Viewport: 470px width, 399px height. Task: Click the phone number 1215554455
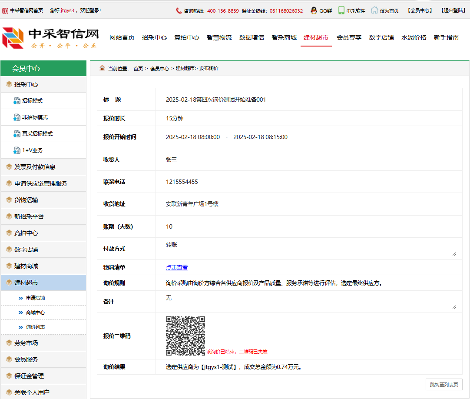click(182, 182)
